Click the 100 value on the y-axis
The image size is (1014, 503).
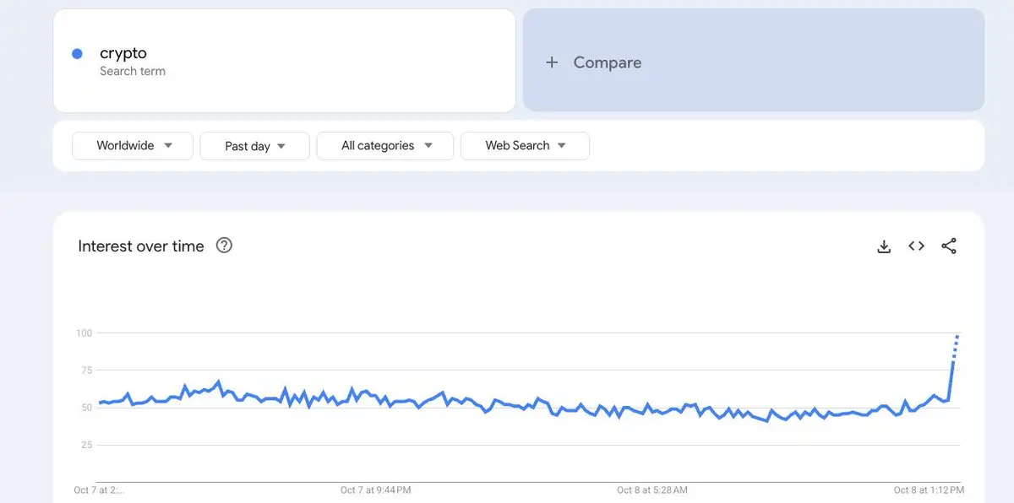point(84,333)
